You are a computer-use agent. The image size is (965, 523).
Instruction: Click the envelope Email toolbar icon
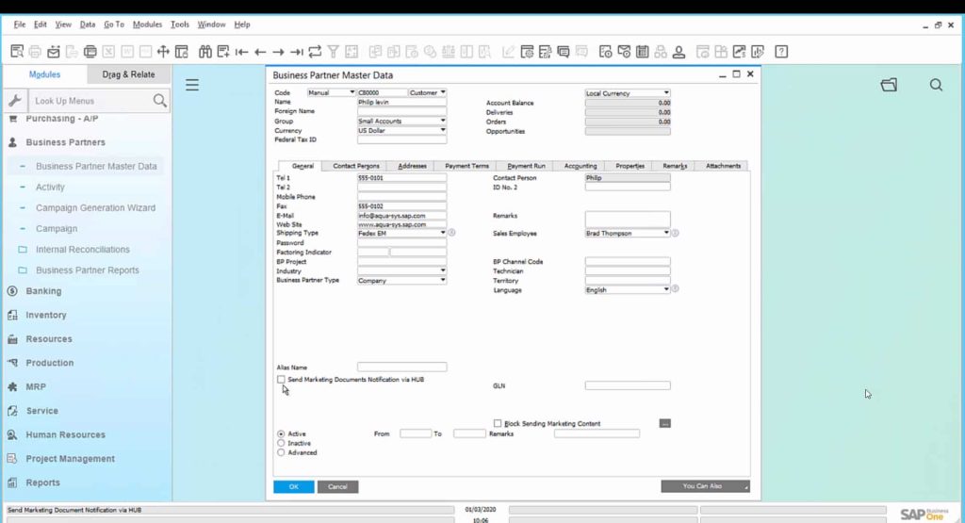[x=54, y=52]
